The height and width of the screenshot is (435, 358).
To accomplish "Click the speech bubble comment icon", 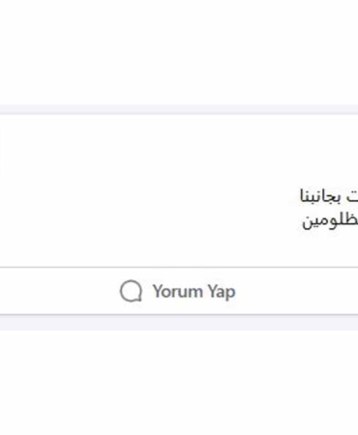I will (x=131, y=291).
